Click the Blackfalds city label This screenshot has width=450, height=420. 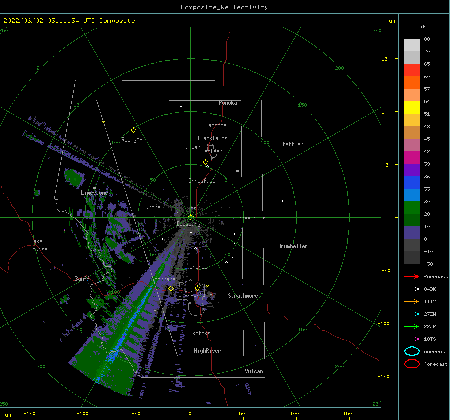click(x=212, y=138)
